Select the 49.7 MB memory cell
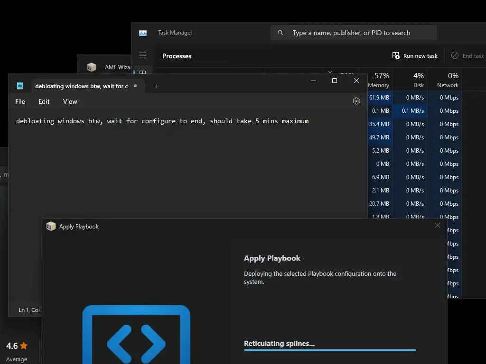Viewport: 486px width, 364px height. pos(380,137)
